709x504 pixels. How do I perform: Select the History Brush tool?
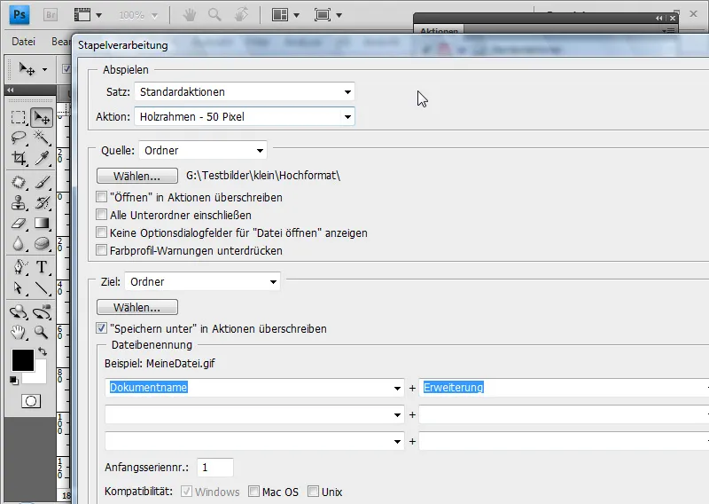pyautogui.click(x=42, y=203)
